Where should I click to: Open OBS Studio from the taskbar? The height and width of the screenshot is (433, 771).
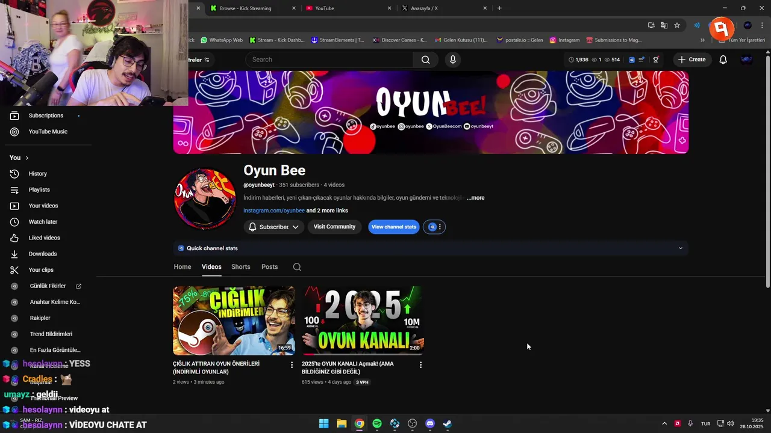point(412,423)
